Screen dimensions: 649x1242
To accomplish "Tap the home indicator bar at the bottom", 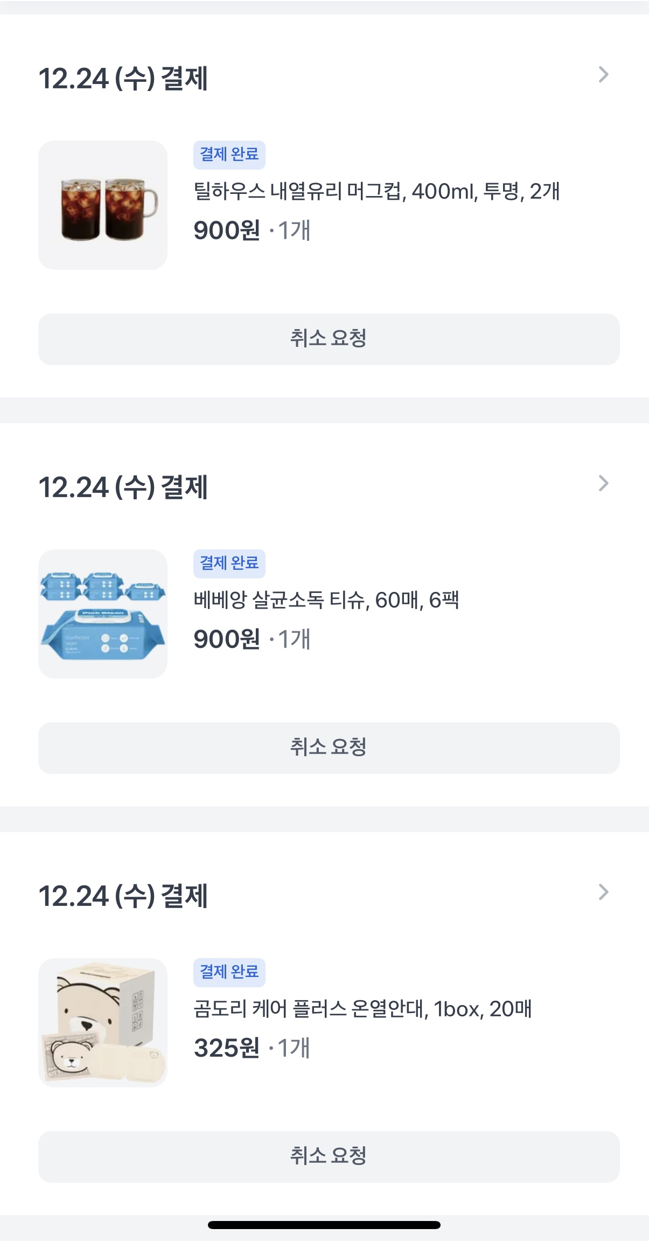I will click(x=324, y=1225).
